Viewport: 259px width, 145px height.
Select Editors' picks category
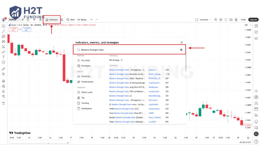[x=85, y=92]
